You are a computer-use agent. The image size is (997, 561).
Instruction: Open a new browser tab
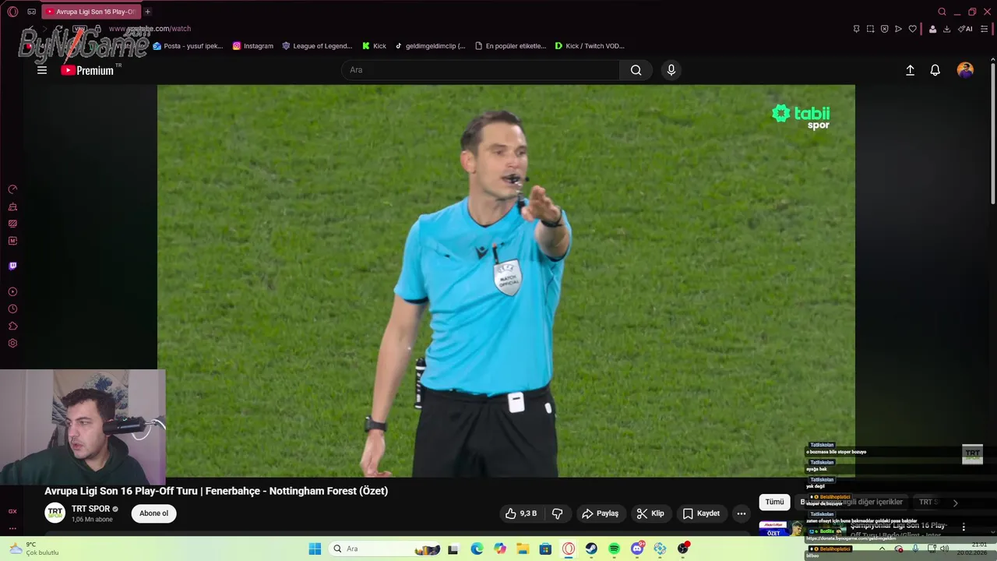click(x=147, y=12)
